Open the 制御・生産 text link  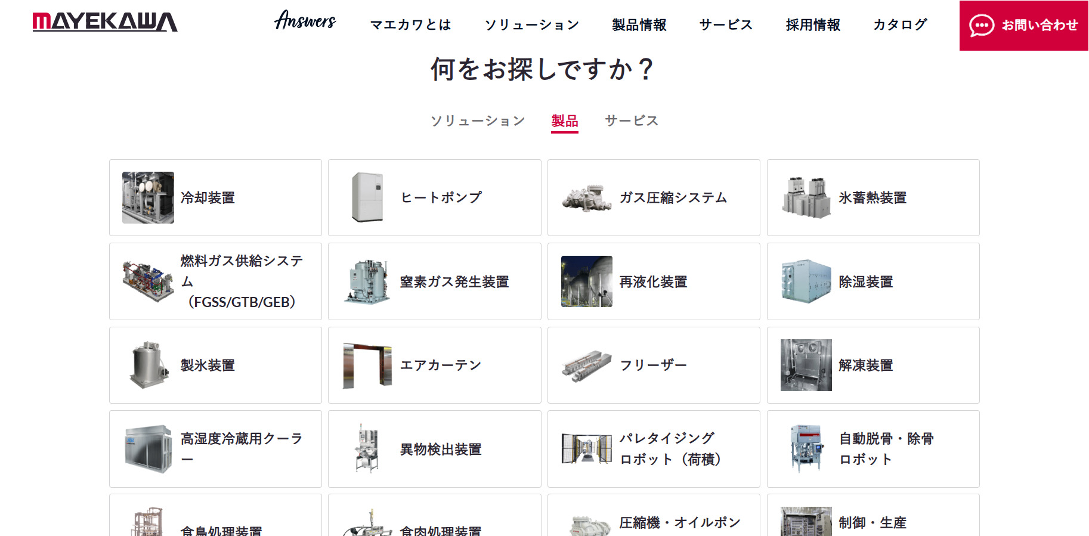coord(873,523)
